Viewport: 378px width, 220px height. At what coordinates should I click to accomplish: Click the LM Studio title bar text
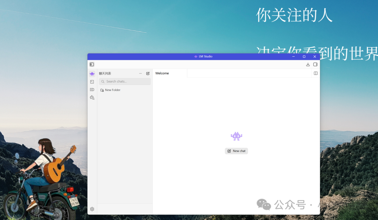click(x=205, y=56)
